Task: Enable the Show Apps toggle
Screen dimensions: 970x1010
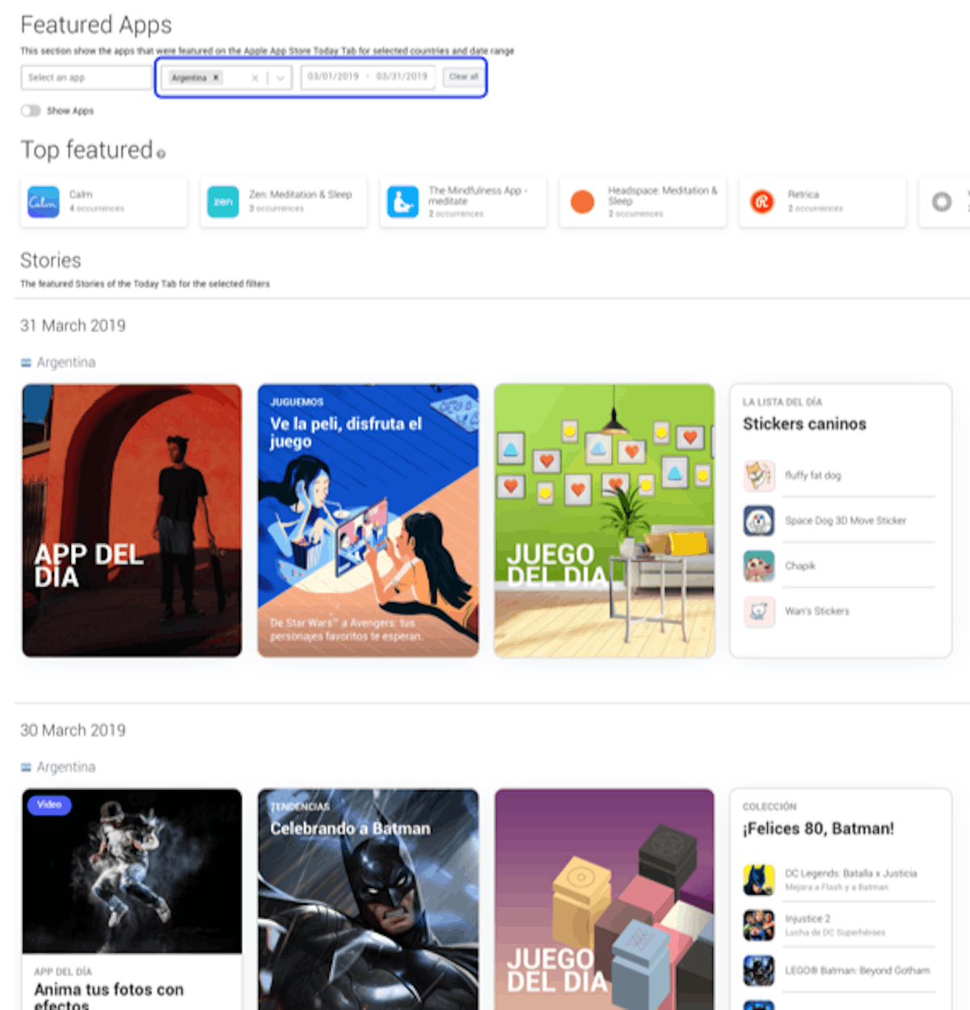Action: (x=31, y=110)
